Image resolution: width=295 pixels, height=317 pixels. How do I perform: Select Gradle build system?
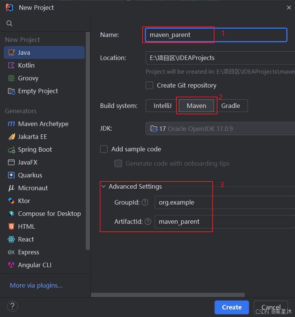pos(231,106)
